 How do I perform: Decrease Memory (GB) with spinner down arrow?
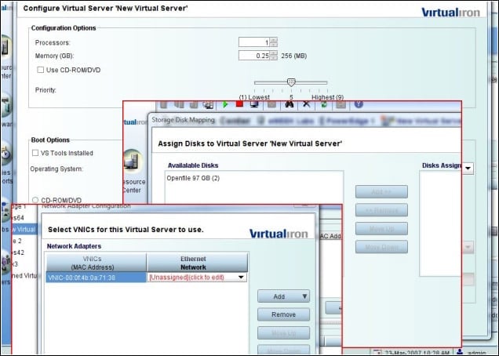274,58
